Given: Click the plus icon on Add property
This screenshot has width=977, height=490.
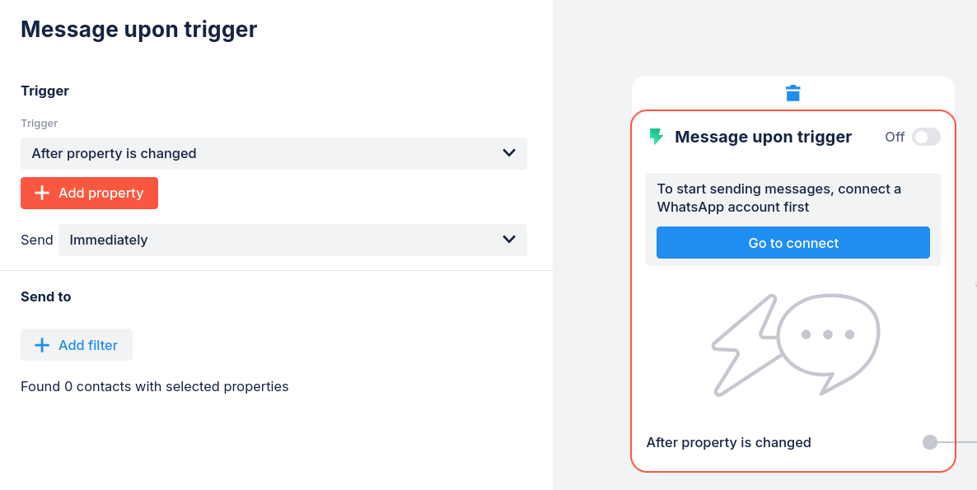Looking at the screenshot, I should 42,193.
